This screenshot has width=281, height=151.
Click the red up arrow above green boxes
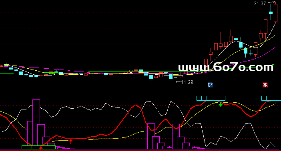[41, 148]
